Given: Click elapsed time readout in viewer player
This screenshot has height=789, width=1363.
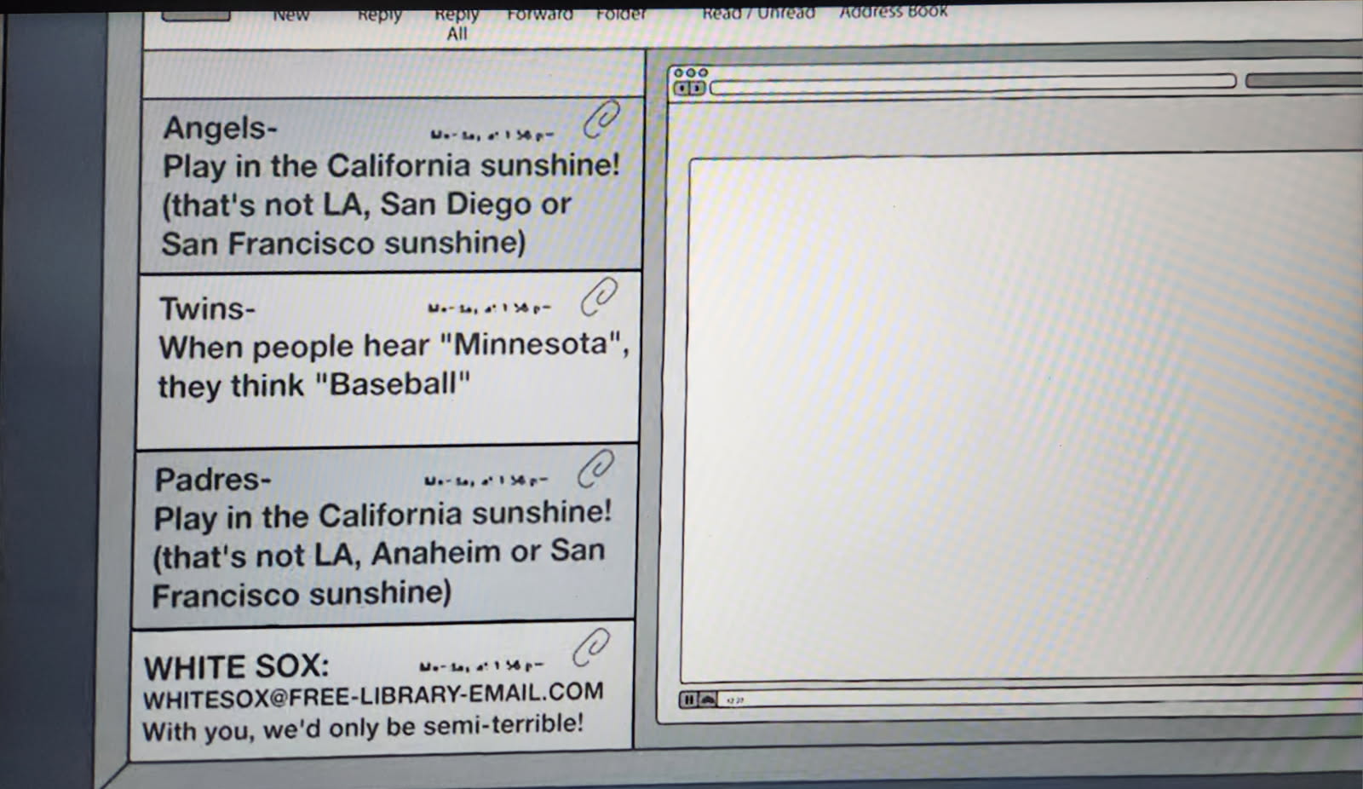Looking at the screenshot, I should tap(734, 700).
